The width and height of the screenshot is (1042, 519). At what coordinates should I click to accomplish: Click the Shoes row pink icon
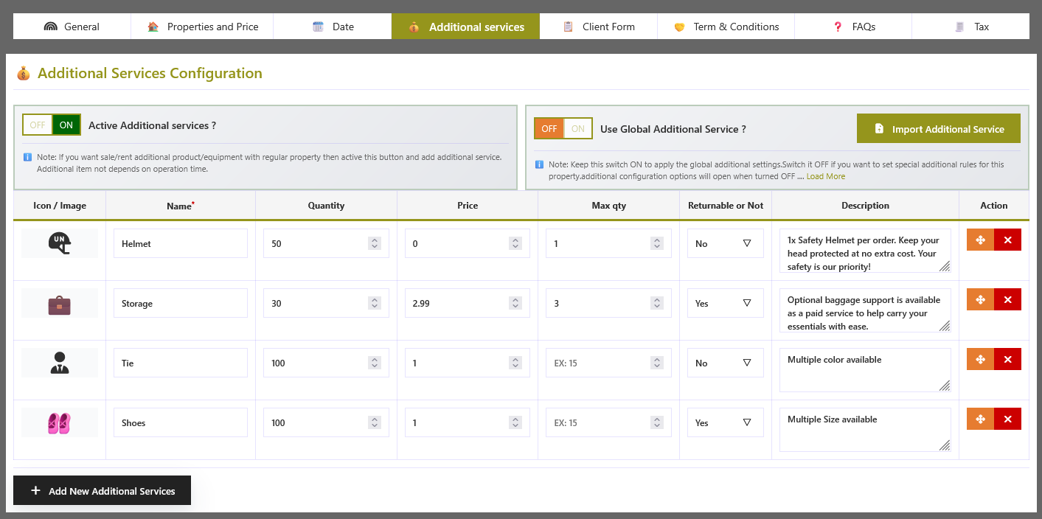(59, 422)
